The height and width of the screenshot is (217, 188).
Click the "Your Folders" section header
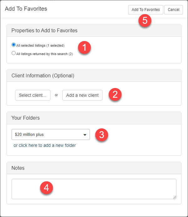tap(25, 118)
